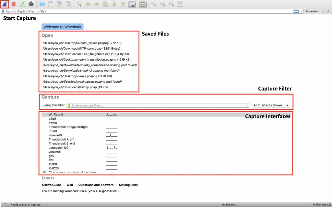Reset text to normal size
The image size is (332, 207).
click(x=171, y=4)
